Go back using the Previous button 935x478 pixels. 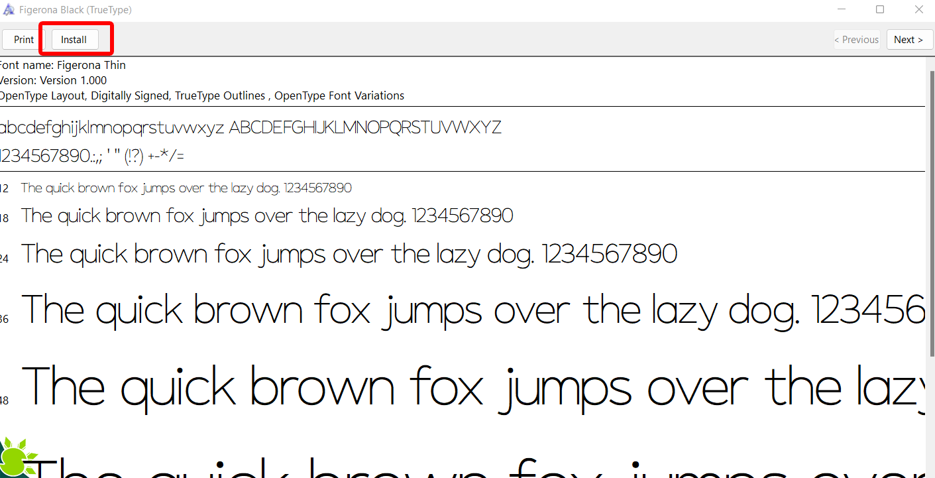pyautogui.click(x=856, y=39)
